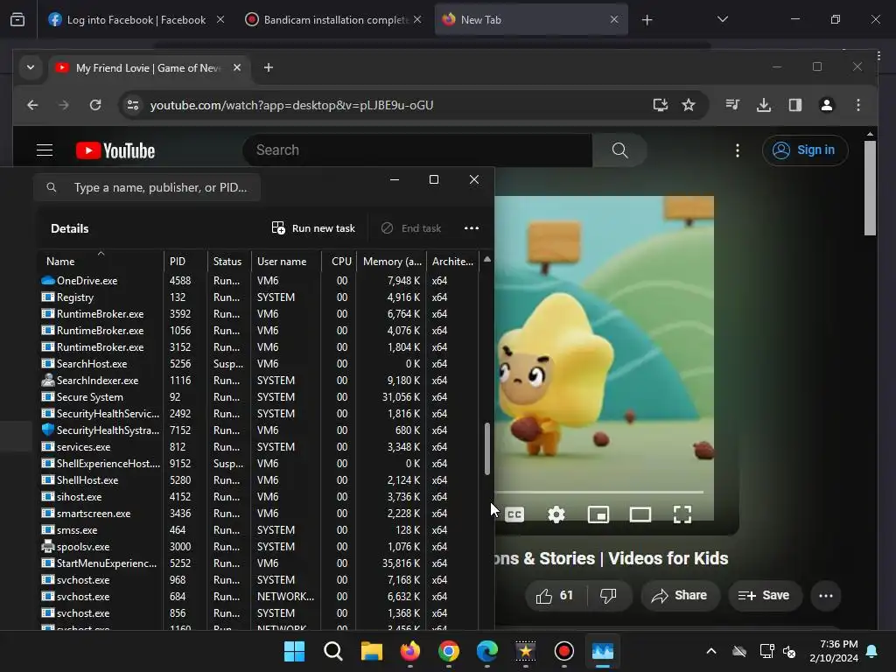Open Firefox View icon
Image resolution: width=896 pixels, height=672 pixels.
pyautogui.click(x=17, y=20)
